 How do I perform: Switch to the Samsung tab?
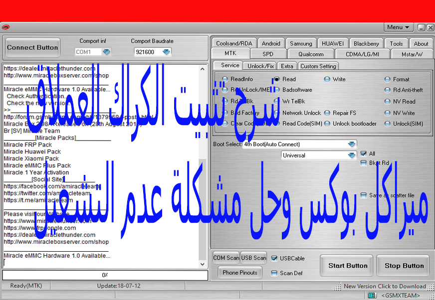pos(301,43)
